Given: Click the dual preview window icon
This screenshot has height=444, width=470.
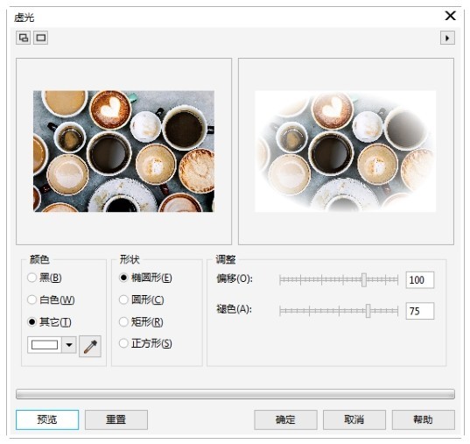Looking at the screenshot, I should [x=23, y=38].
